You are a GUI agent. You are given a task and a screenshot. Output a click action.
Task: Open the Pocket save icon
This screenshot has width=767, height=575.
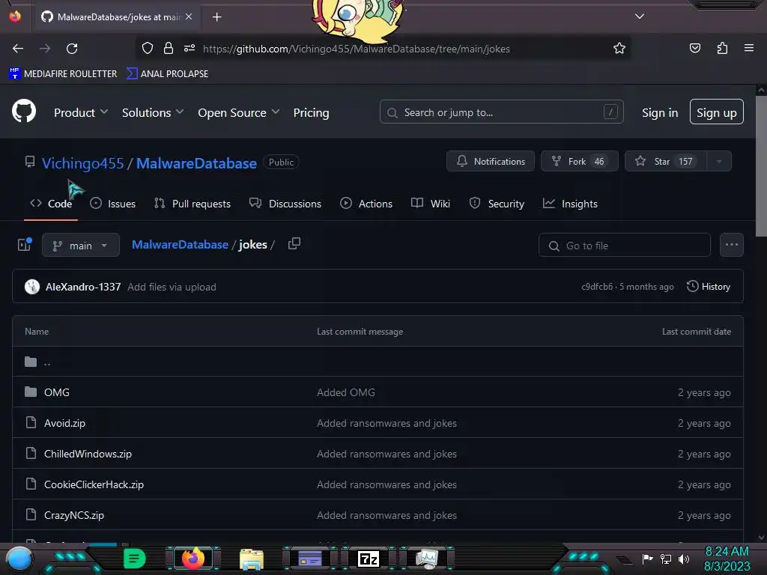click(694, 48)
